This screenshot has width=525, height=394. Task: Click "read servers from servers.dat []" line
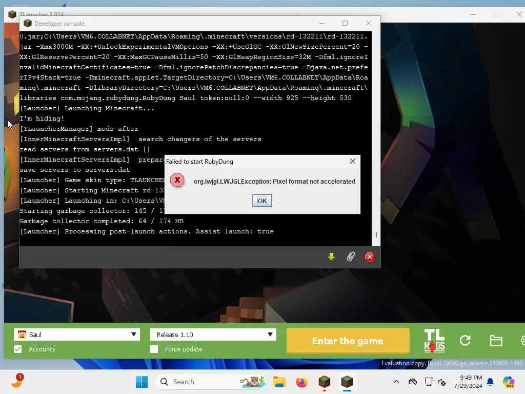click(x=85, y=149)
